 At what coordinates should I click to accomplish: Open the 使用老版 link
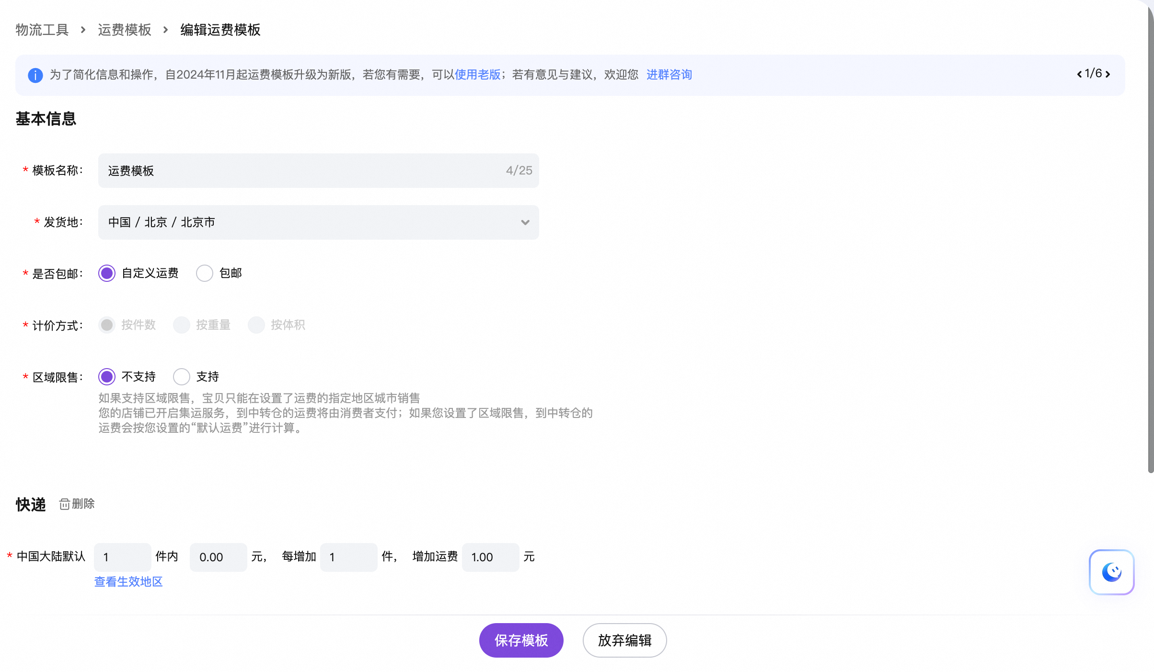477,75
